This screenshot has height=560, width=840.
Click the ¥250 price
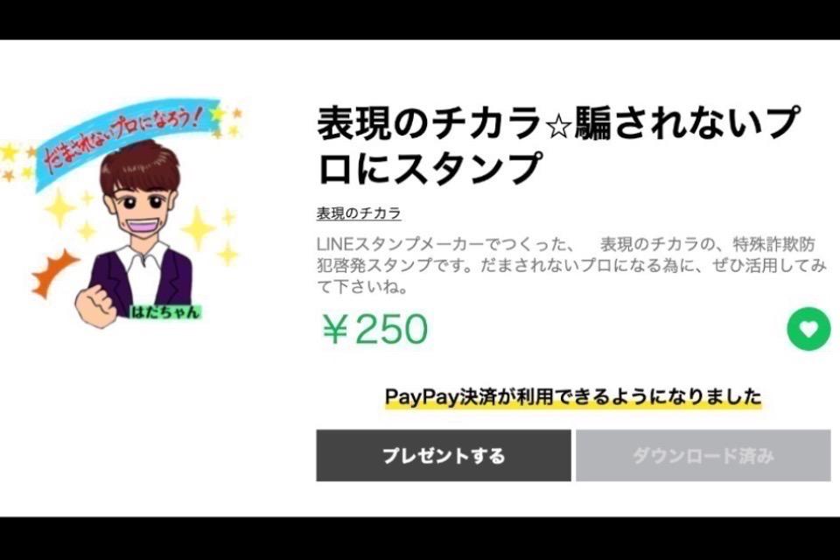point(375,328)
